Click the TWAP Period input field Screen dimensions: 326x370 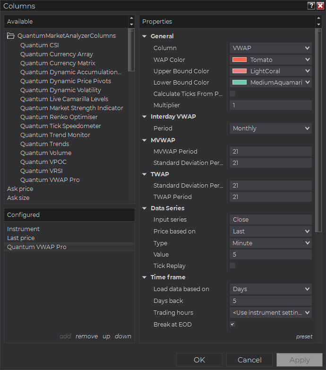271,197
